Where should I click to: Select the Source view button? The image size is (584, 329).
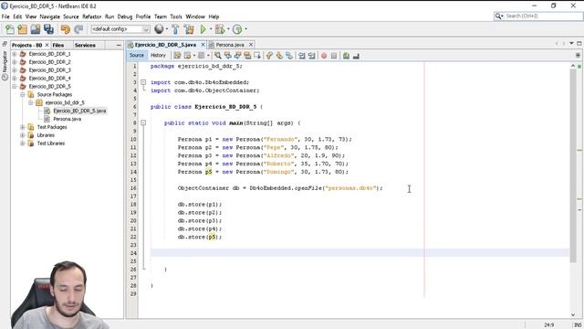pos(136,55)
